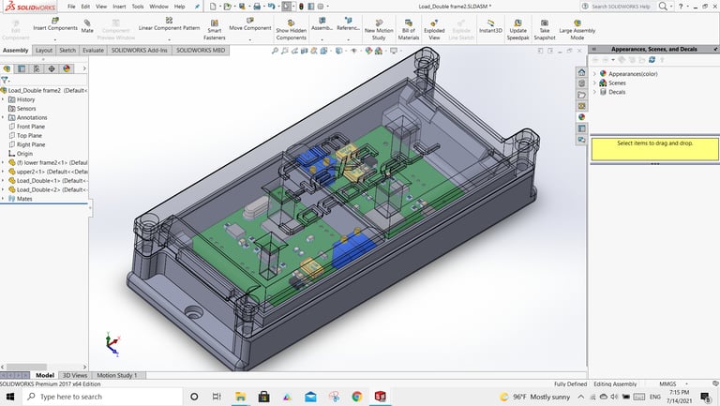Open SOLIDWORKS MBD tab

tap(201, 50)
